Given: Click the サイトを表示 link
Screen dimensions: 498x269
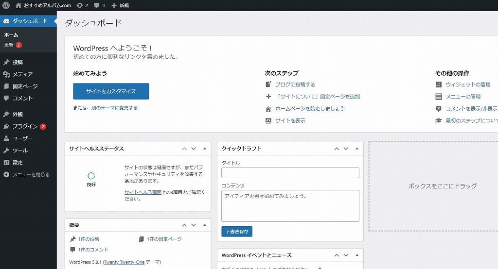Looking at the screenshot, I should [x=290, y=120].
